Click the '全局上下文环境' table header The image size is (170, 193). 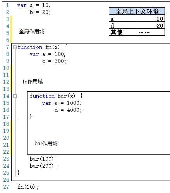[x=137, y=11]
